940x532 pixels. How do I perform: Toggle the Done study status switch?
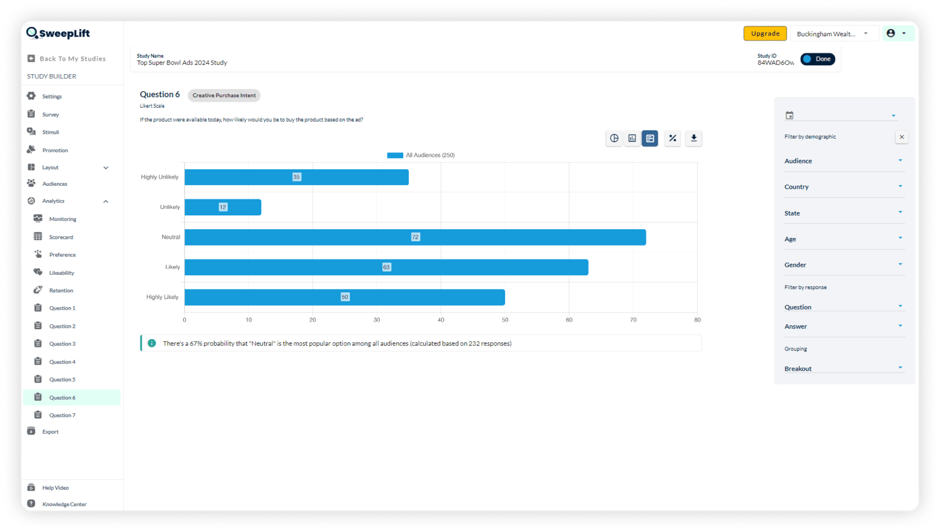click(x=817, y=59)
